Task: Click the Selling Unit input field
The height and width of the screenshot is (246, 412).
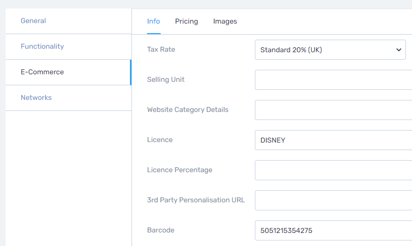Action: point(333,80)
